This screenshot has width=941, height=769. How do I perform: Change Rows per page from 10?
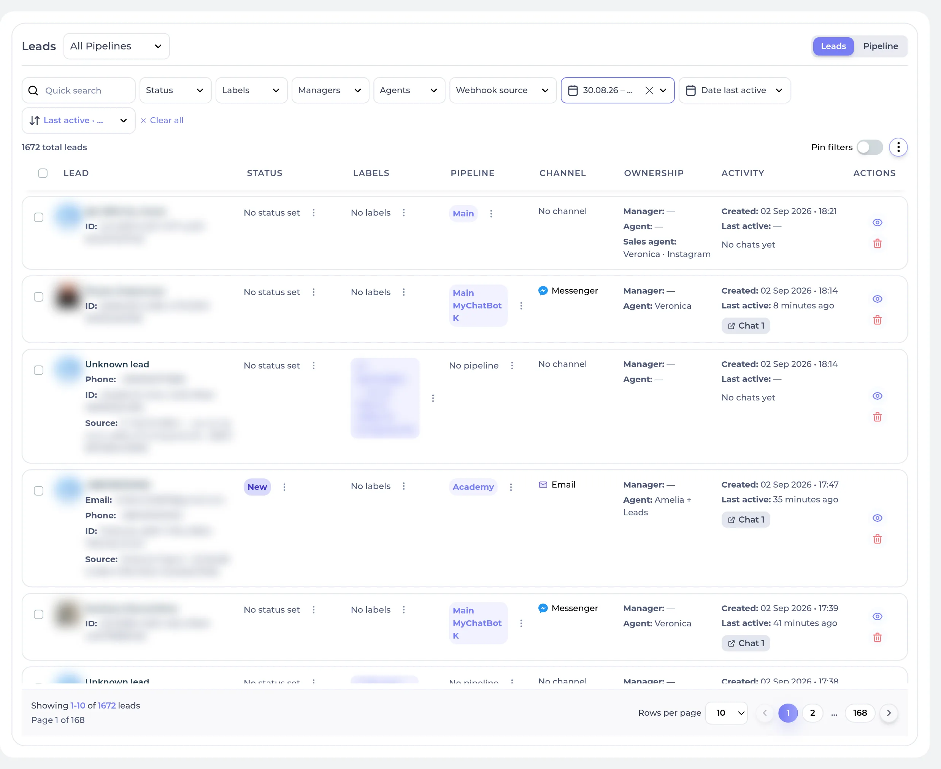(x=726, y=713)
